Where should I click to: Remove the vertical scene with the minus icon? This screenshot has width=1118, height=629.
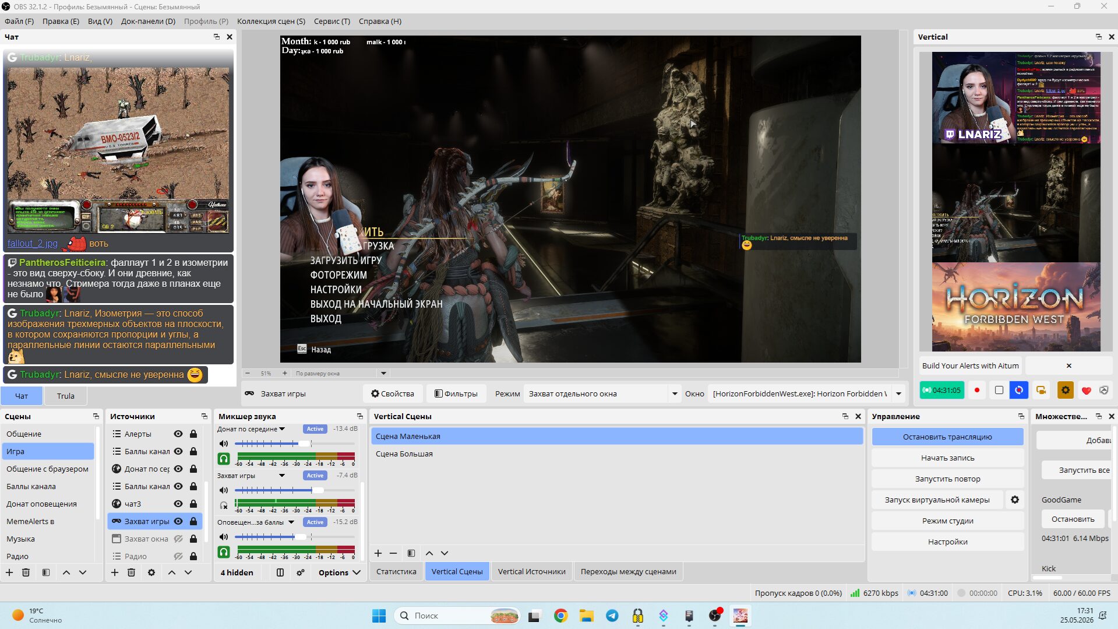click(393, 553)
